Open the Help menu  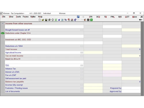[x=40, y=17]
